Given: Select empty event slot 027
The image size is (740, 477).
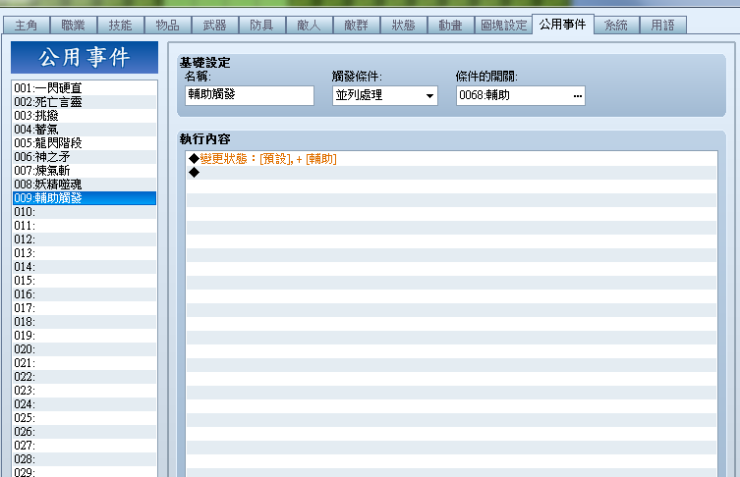Looking at the screenshot, I should coord(85,446).
